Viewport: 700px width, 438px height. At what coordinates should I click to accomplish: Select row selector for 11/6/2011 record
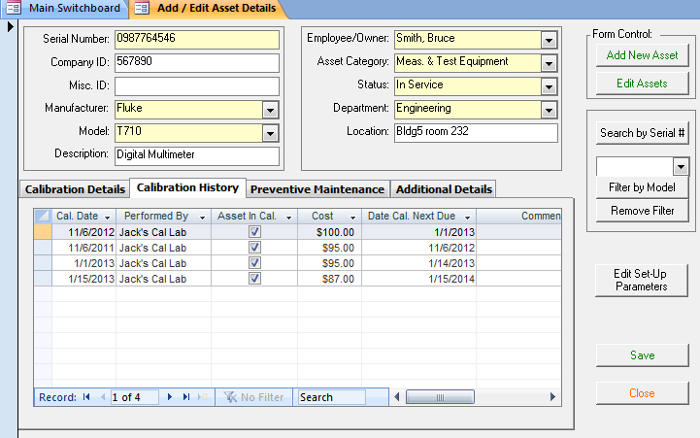point(43,248)
